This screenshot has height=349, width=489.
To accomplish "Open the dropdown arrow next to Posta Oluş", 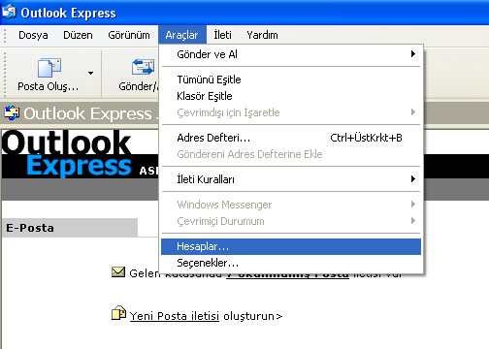I will coord(91,73).
